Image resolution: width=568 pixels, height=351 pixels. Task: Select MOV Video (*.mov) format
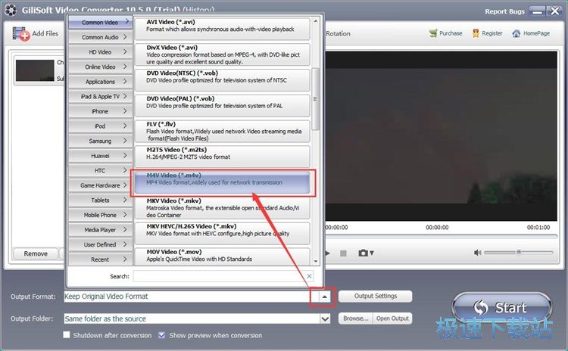223,257
